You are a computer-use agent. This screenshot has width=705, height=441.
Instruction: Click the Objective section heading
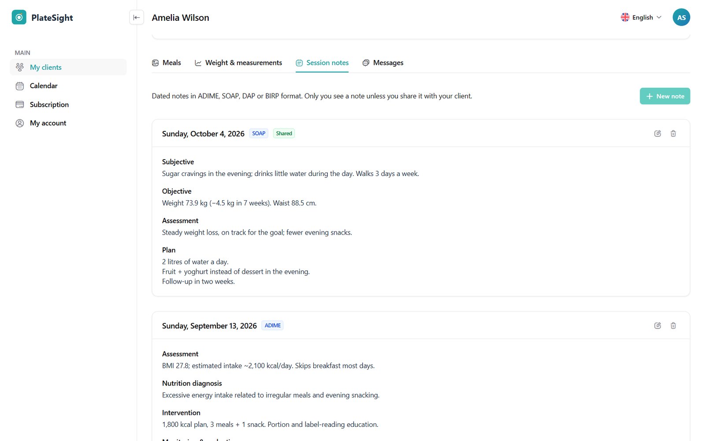[x=177, y=191]
